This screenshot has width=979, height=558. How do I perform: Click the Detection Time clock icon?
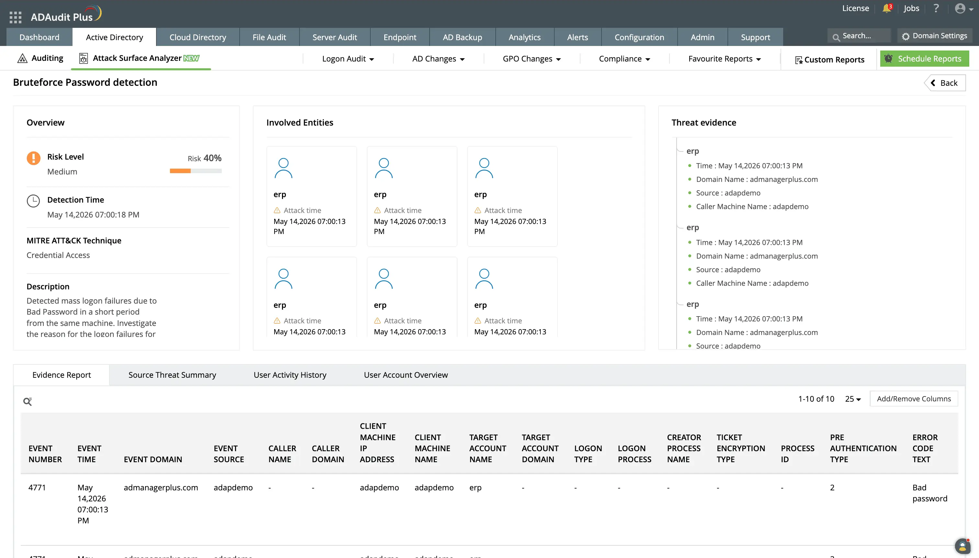33,201
